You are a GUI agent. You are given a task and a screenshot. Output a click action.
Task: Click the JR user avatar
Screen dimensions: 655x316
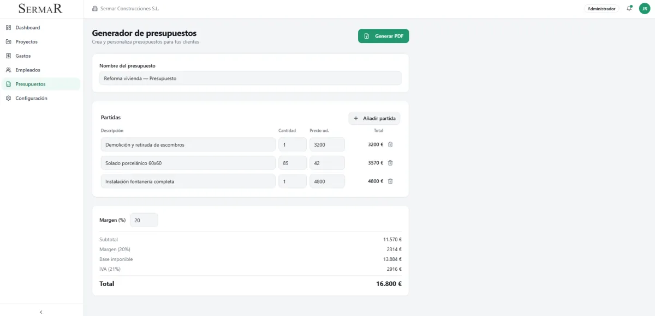pyautogui.click(x=644, y=9)
